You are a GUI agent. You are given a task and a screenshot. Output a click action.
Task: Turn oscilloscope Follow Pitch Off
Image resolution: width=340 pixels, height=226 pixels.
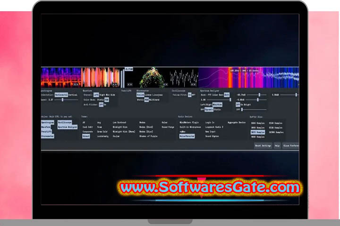point(194,95)
